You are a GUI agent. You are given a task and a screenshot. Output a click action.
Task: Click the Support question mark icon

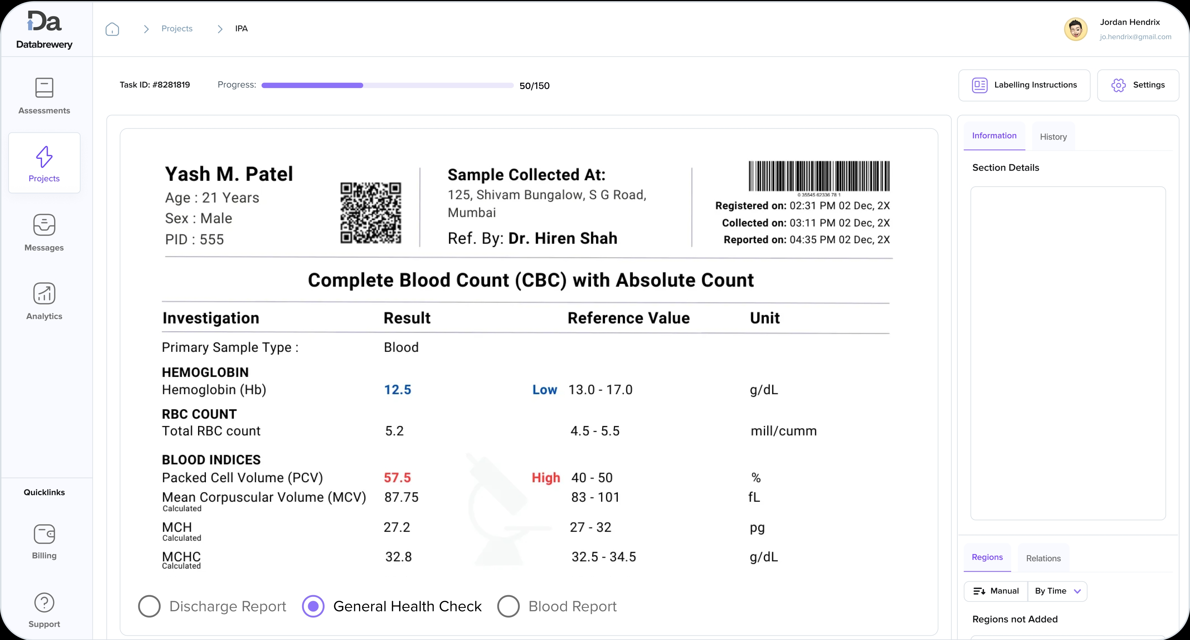[44, 603]
